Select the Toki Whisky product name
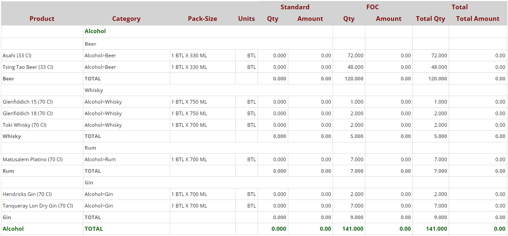This screenshot has height=236, width=508. [x=24, y=125]
